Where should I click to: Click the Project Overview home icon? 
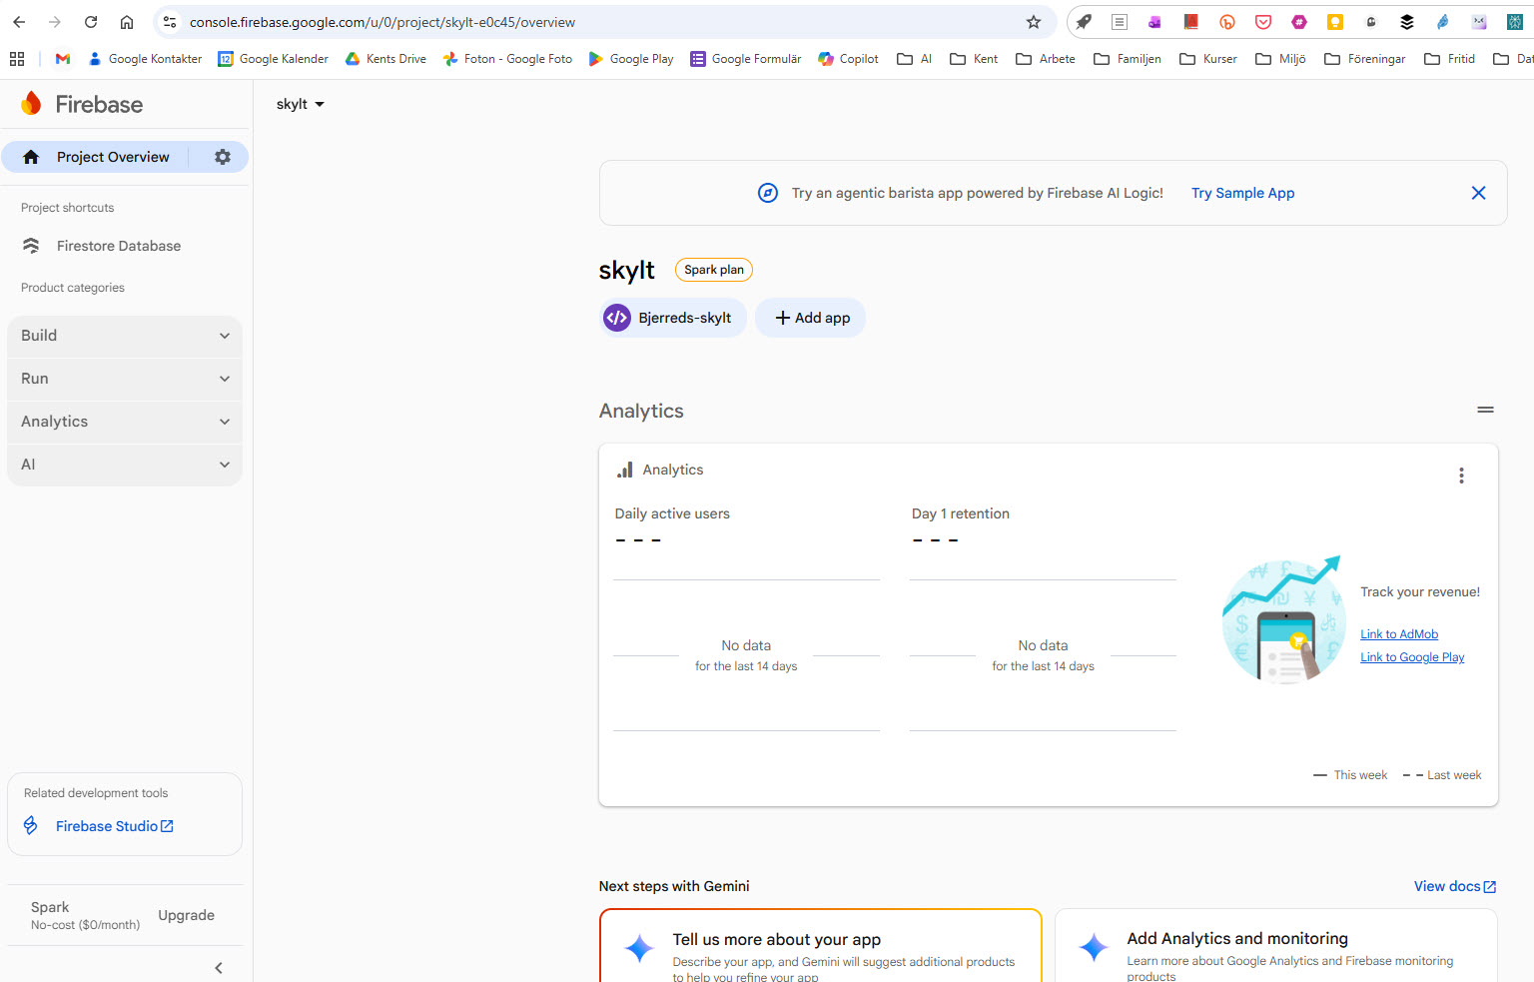coord(31,157)
